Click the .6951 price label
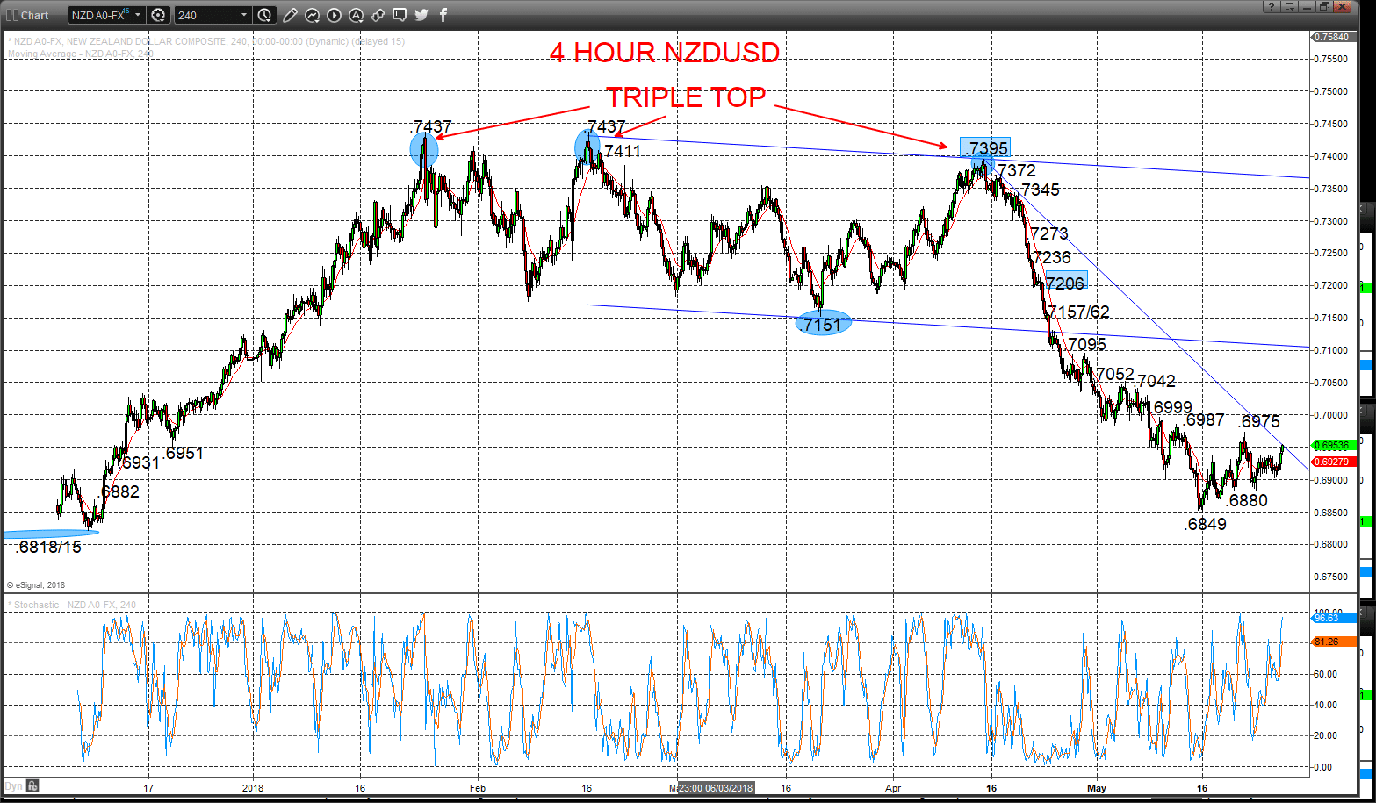 (183, 454)
